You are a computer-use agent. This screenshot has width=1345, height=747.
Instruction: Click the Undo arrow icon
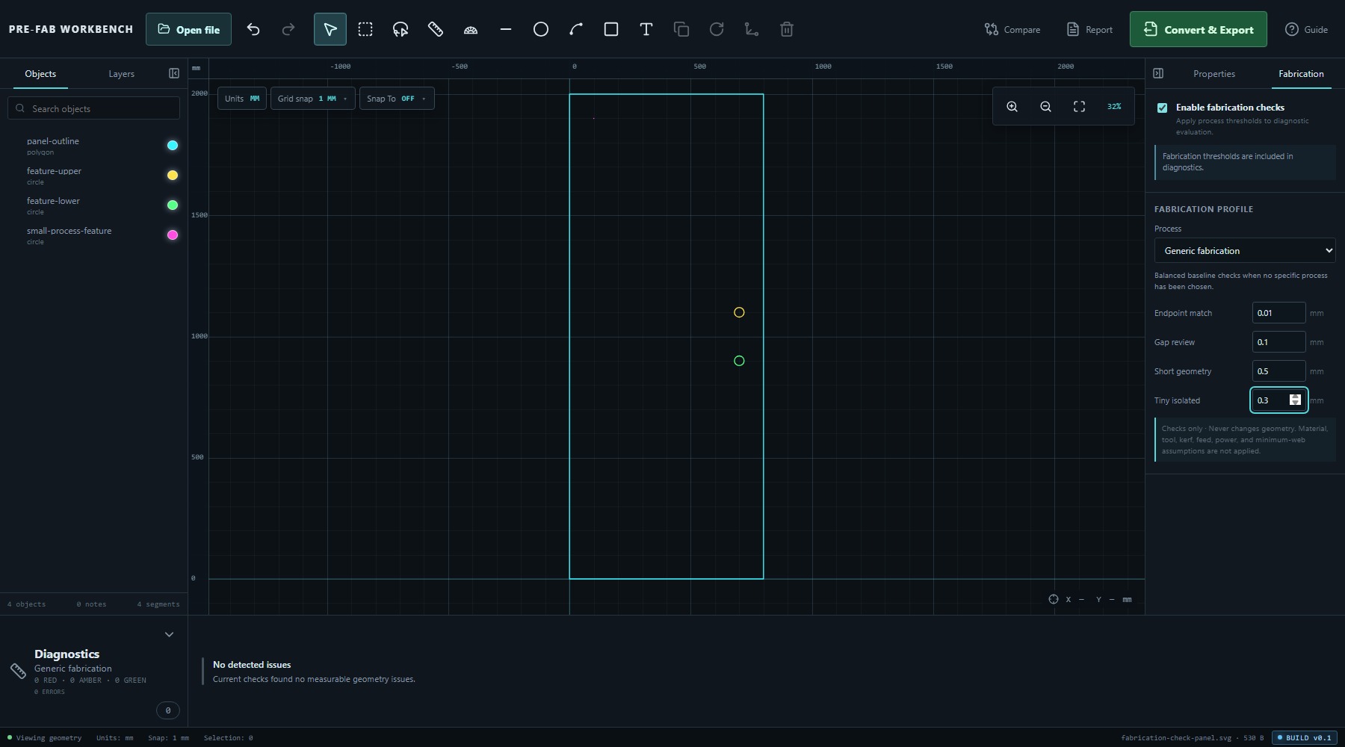pos(253,29)
